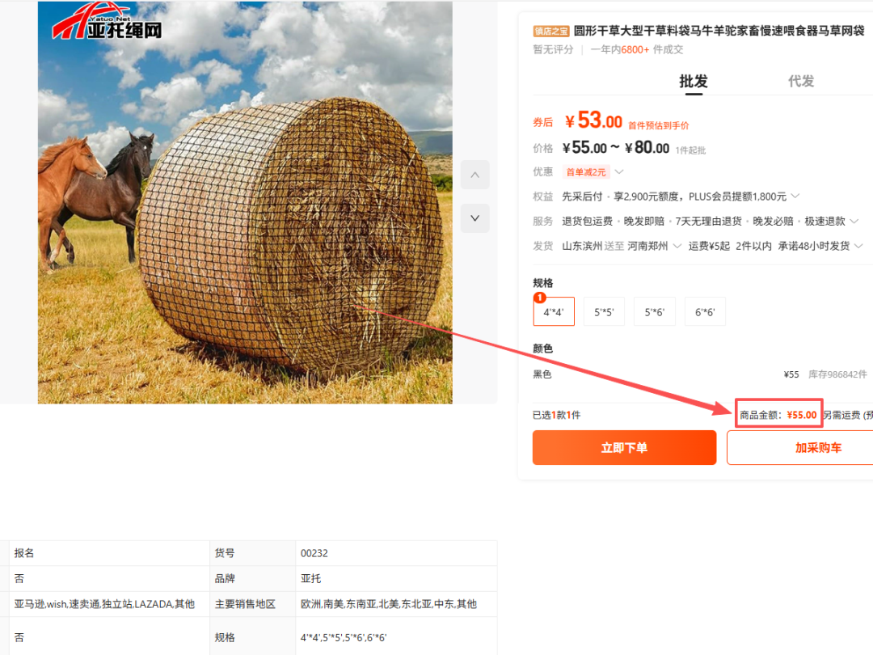Switch to the 代发 tab

800,82
